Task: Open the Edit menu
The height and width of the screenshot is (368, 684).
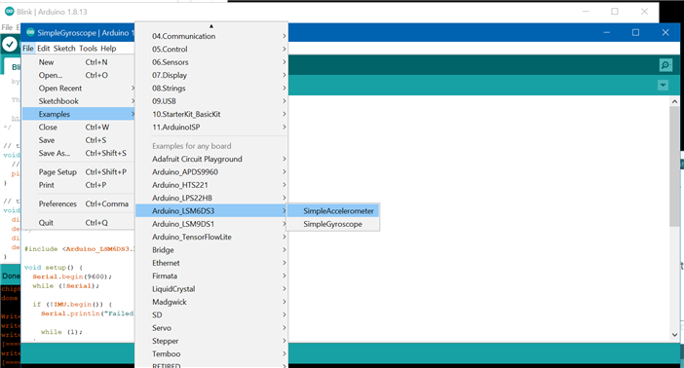Action: tap(43, 49)
